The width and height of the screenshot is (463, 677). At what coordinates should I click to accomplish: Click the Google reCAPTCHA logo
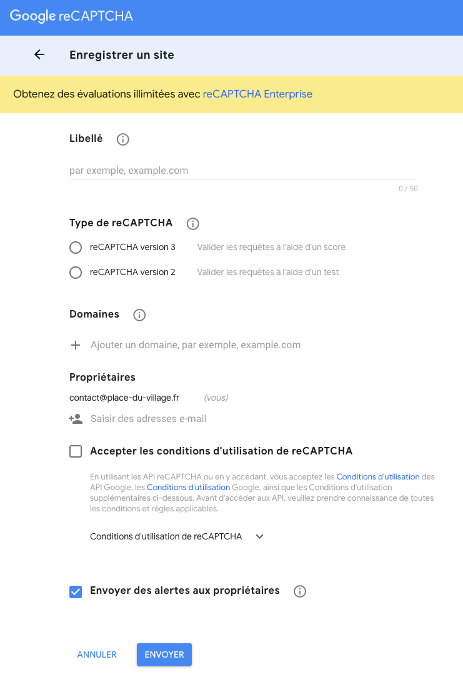72,17
